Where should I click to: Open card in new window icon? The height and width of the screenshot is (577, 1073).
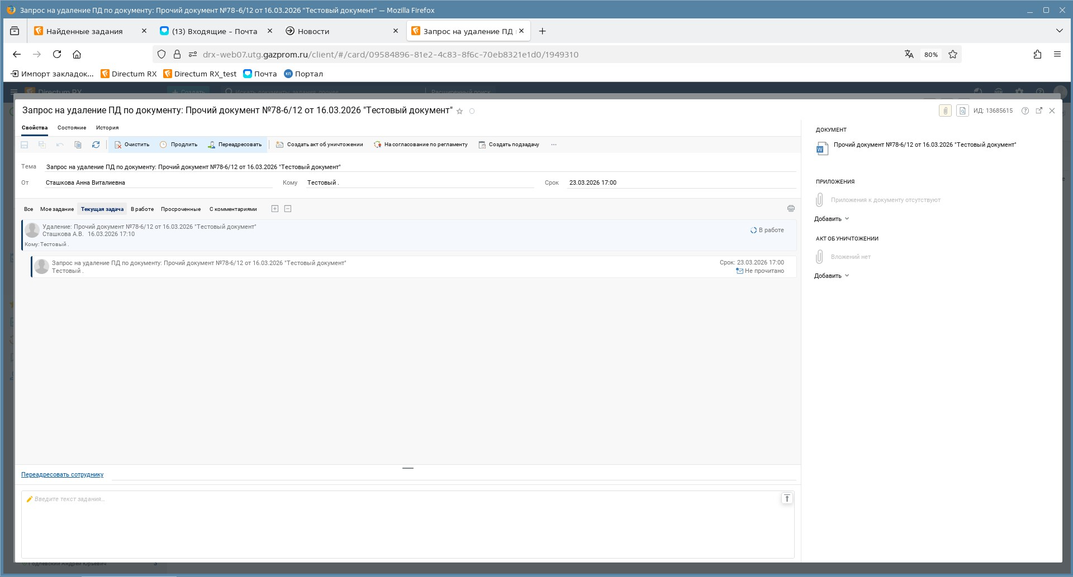tap(1039, 110)
